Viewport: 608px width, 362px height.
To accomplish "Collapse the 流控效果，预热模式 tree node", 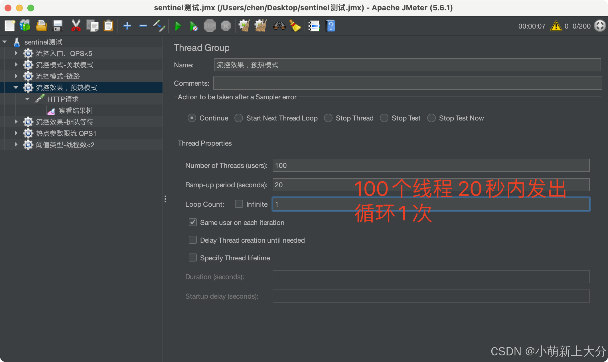I will click(x=16, y=88).
